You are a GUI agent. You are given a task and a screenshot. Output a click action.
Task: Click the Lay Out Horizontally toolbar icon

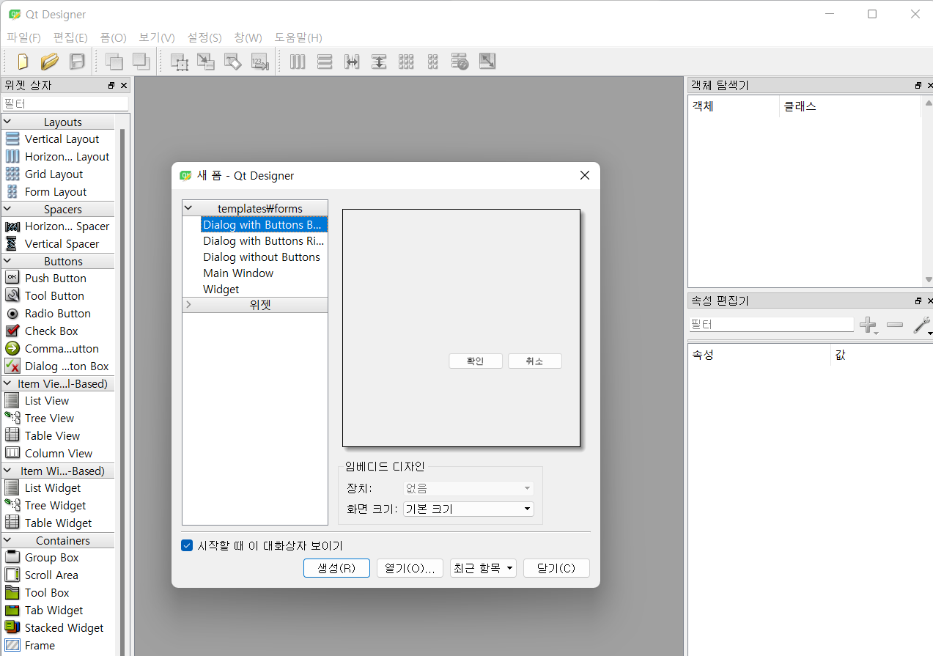(298, 62)
